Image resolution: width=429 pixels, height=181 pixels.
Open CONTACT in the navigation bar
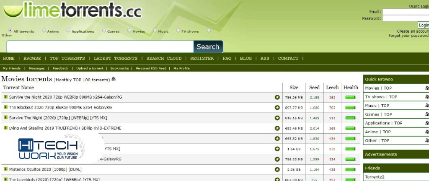click(288, 58)
